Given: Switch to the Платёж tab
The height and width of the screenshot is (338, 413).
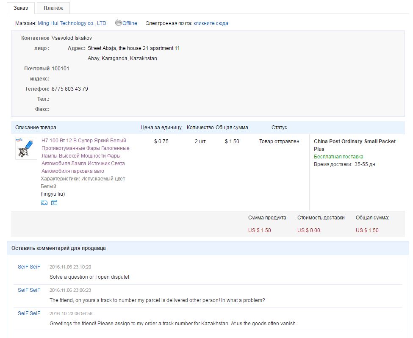Looking at the screenshot, I should [53, 8].
